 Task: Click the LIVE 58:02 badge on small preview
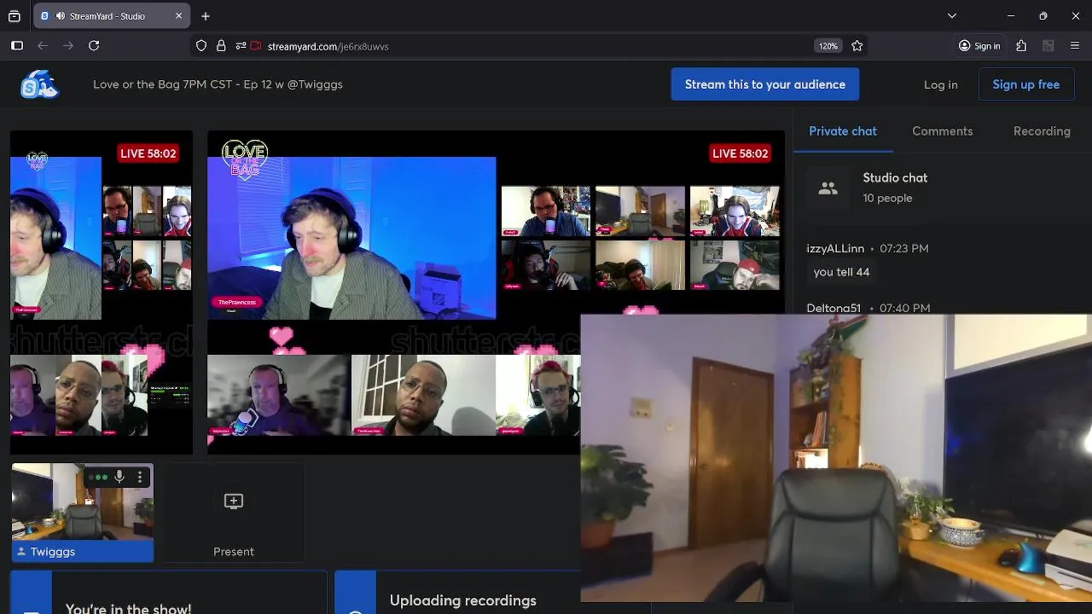pos(148,153)
